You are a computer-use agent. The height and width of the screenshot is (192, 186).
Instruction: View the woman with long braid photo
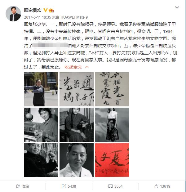pyautogui.click(x=77, y=125)
